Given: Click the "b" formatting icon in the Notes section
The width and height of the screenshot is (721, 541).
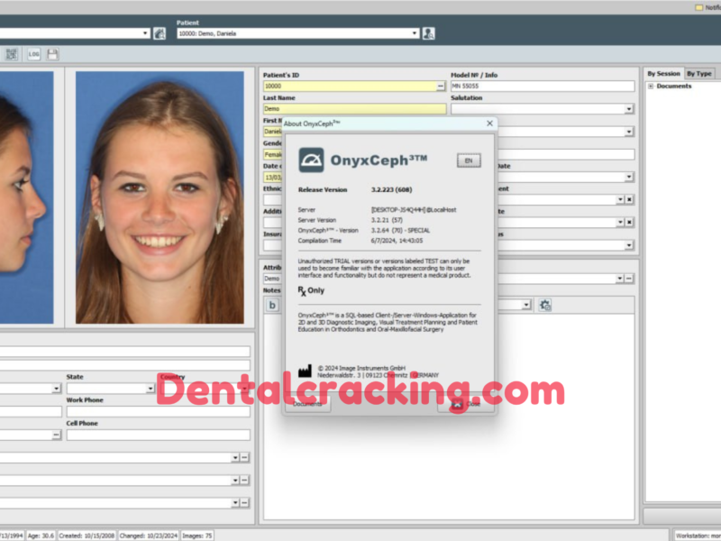Looking at the screenshot, I should tap(271, 306).
